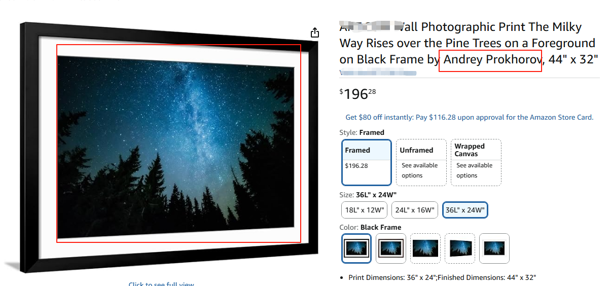The width and height of the screenshot is (610, 286).
Task: Select the black frame color swatch
Action: (356, 248)
